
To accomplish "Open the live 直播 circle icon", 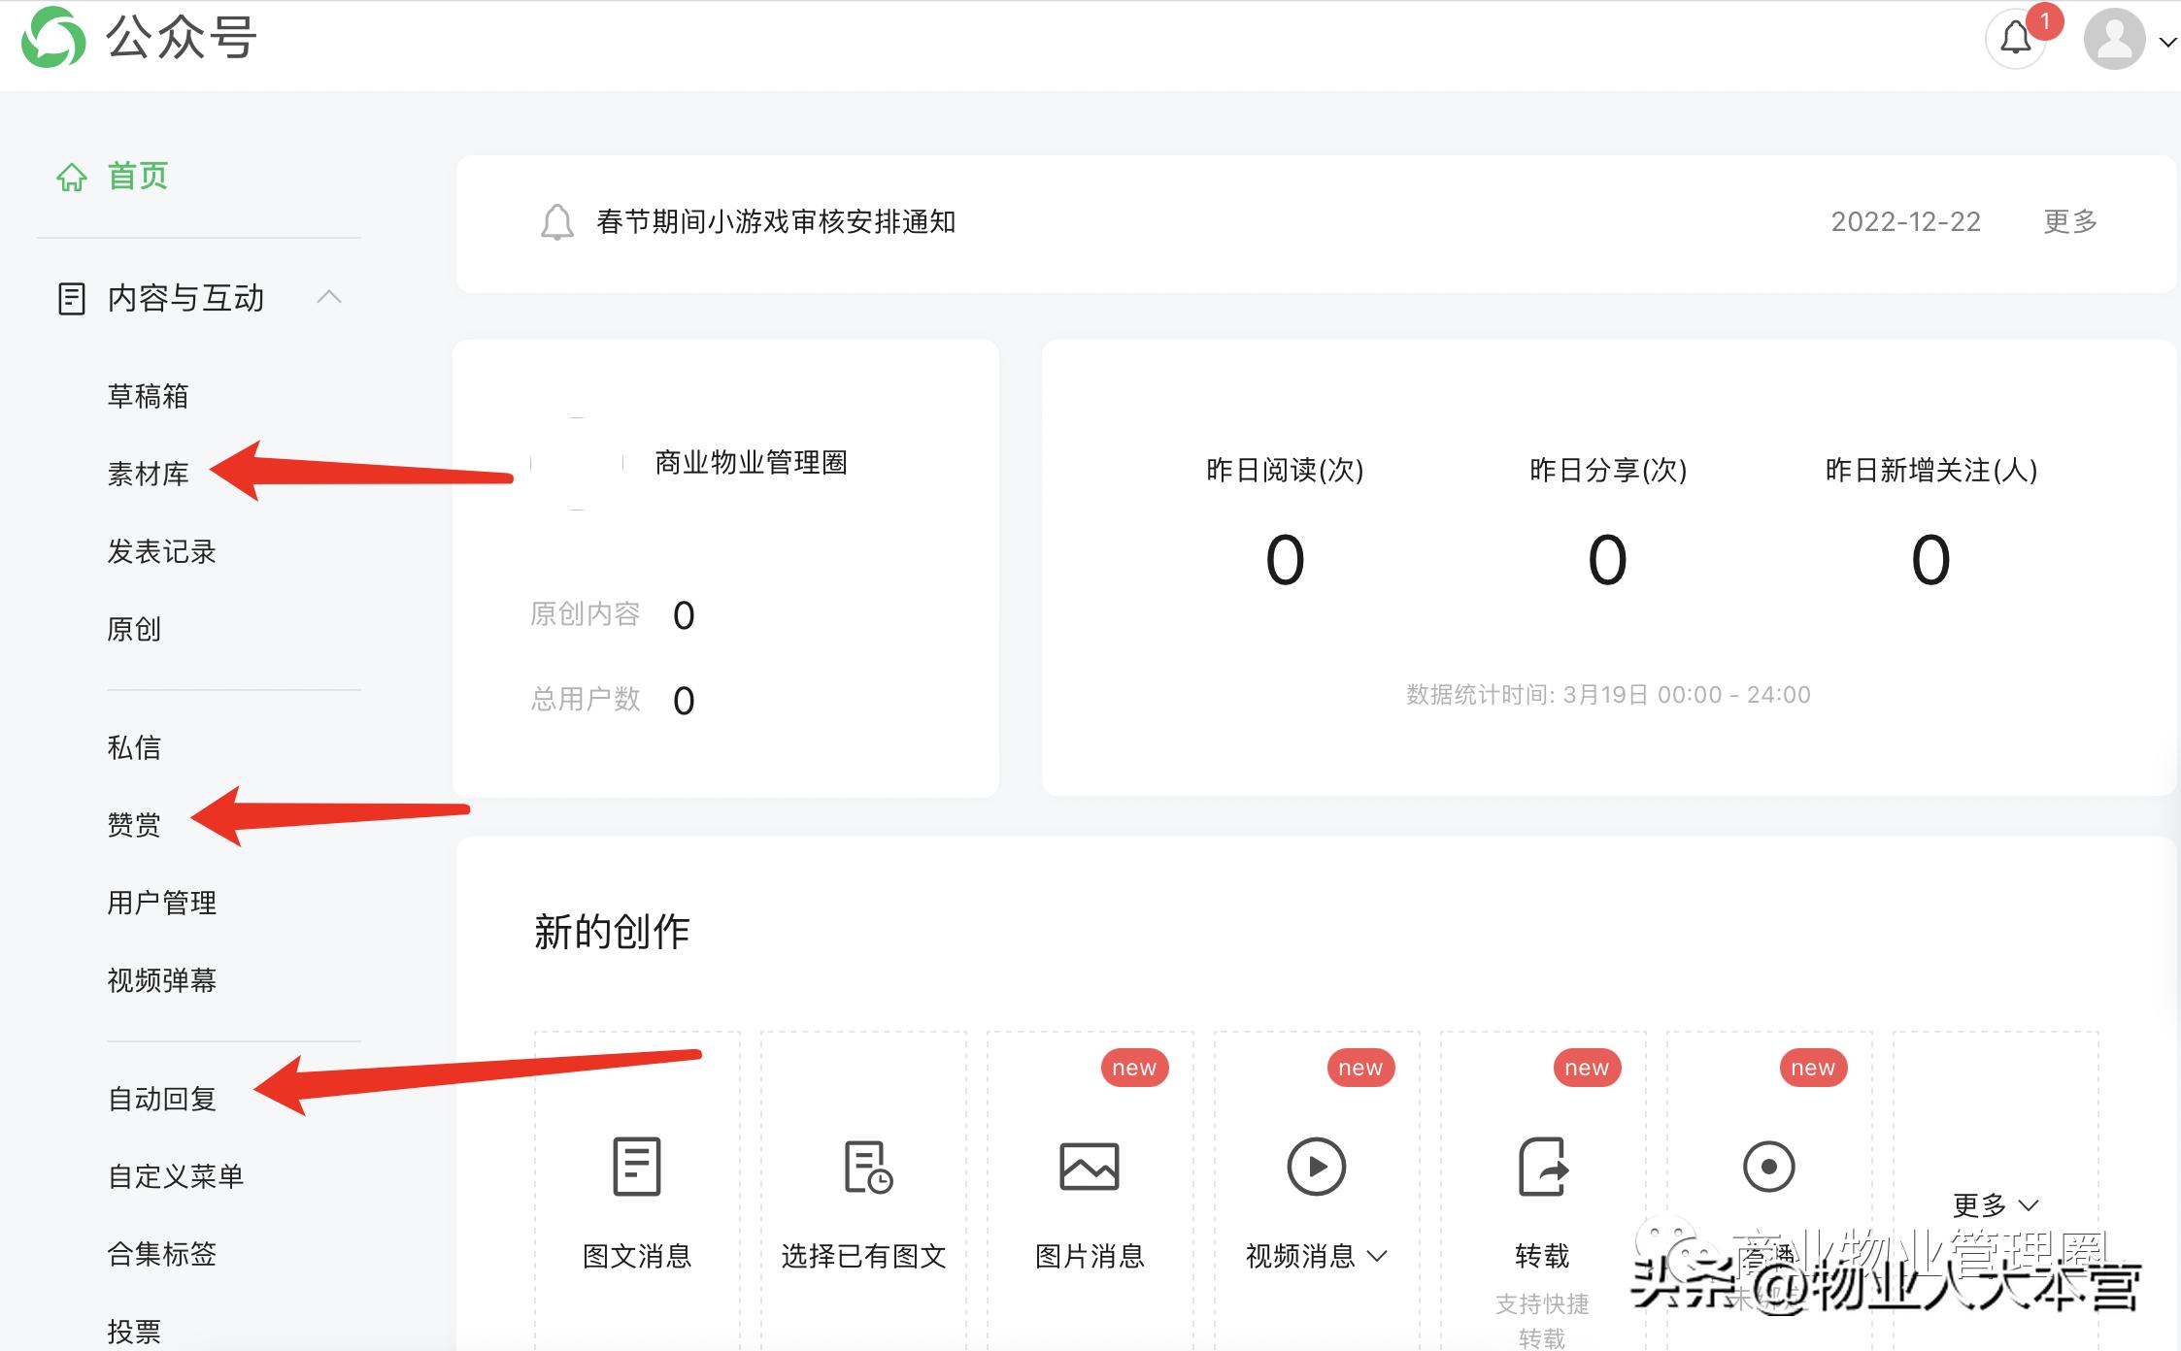I will click(1768, 1168).
